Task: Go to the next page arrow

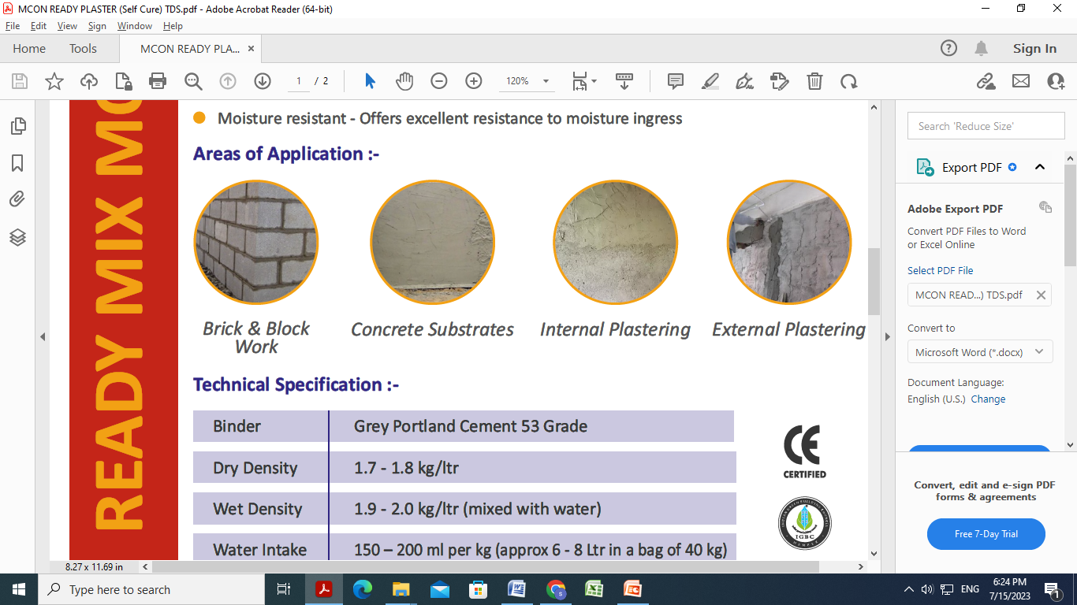Action: 263,81
